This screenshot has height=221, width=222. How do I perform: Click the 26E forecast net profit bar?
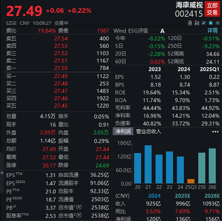tap(212, 166)
